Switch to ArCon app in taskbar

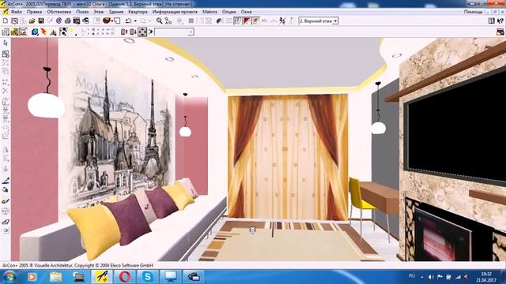[102, 277]
